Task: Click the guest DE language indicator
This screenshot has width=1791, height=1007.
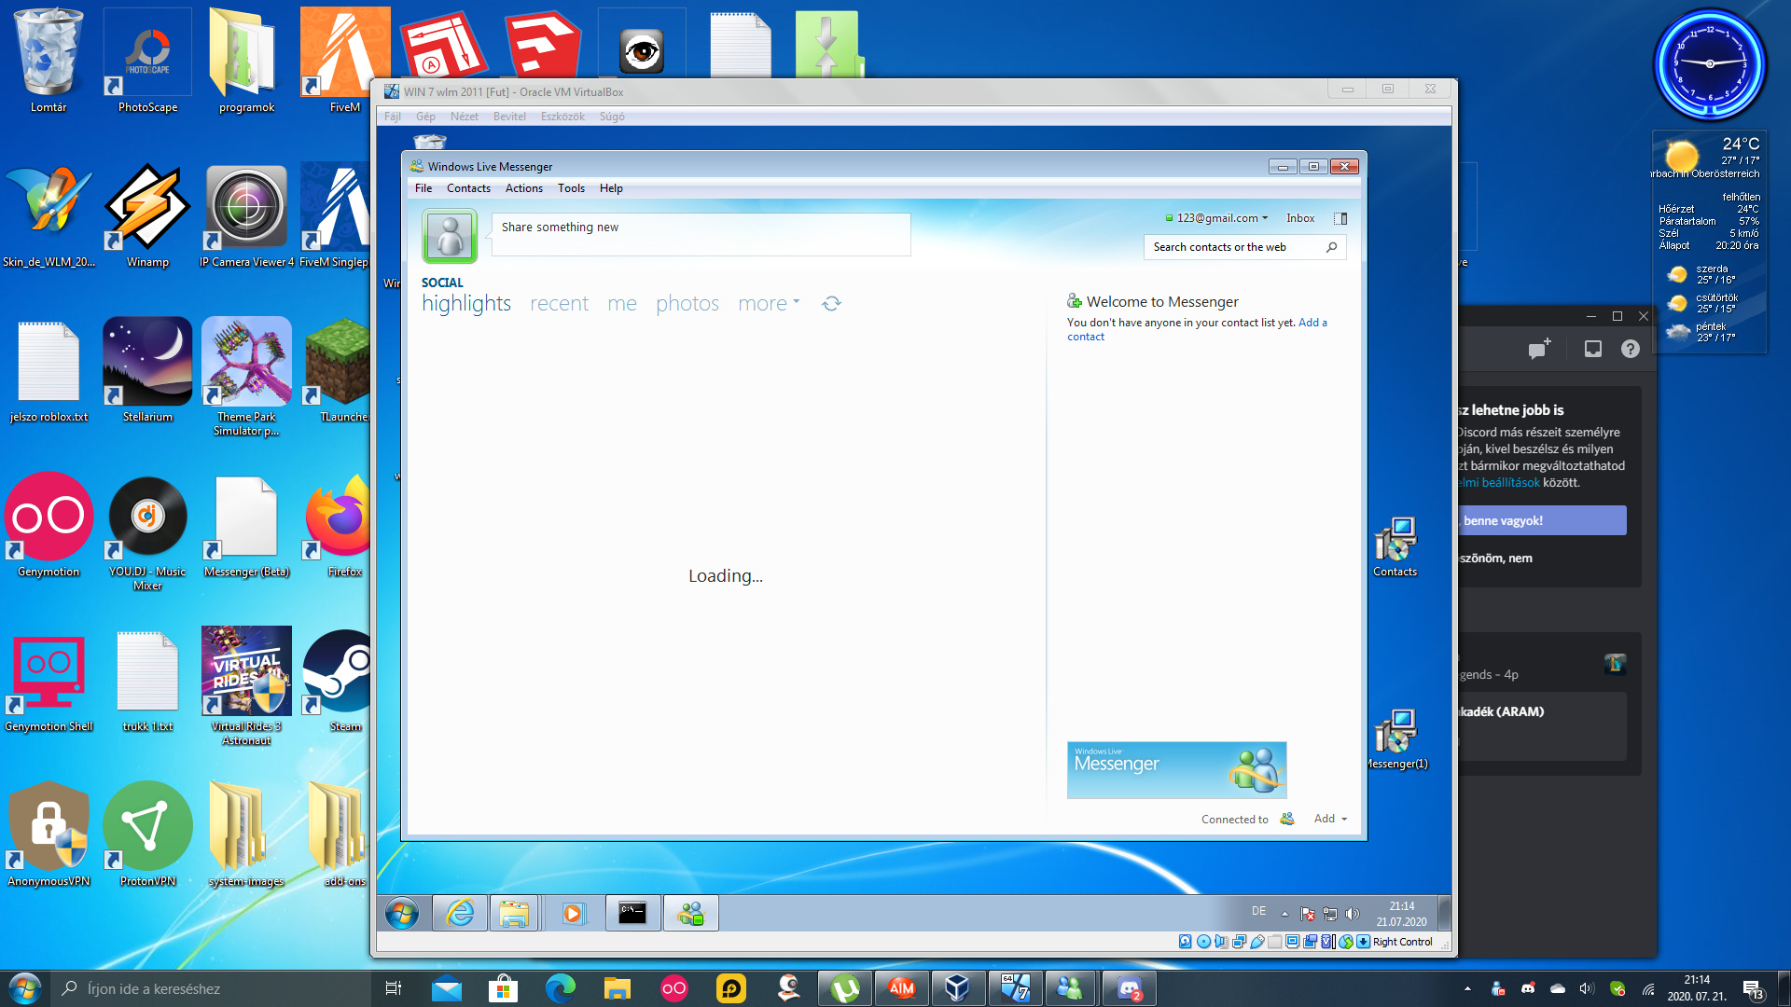Action: (1258, 911)
